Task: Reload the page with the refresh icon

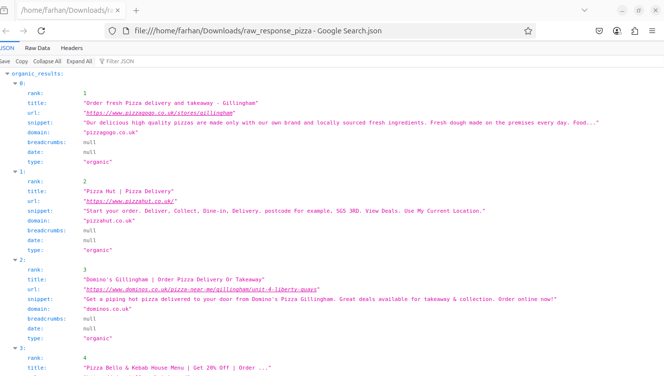Action: point(41,31)
